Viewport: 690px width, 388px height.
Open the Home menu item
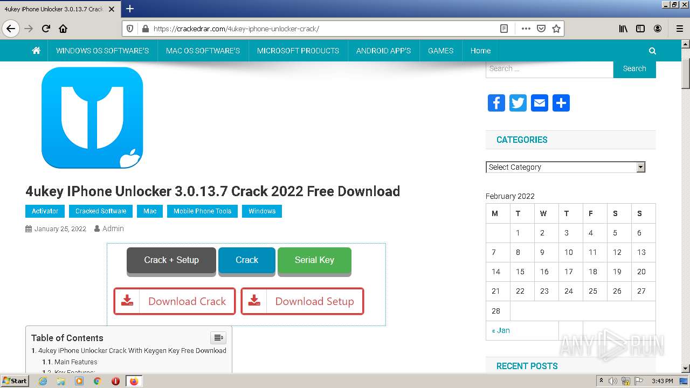(480, 51)
